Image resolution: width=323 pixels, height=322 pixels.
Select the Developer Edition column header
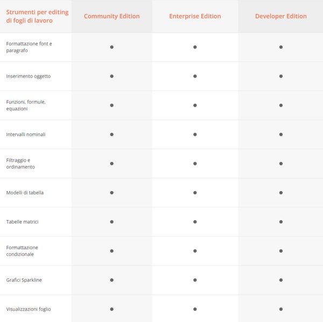(280, 16)
